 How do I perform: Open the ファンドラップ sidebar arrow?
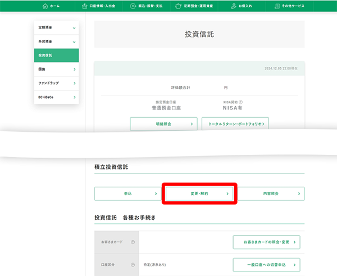pos(75,83)
